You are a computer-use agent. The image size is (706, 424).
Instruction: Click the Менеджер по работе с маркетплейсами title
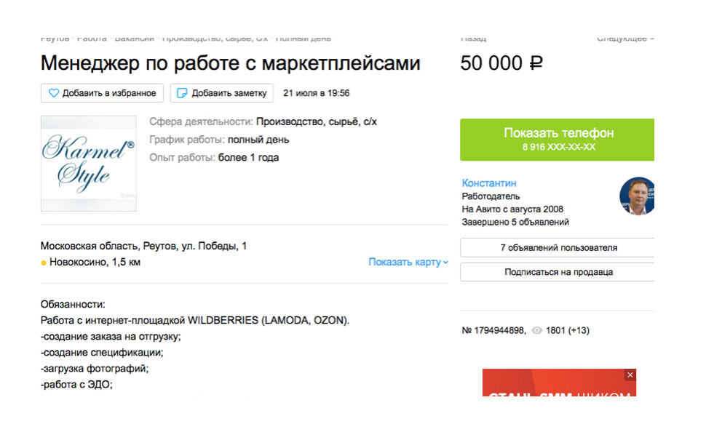click(x=230, y=63)
